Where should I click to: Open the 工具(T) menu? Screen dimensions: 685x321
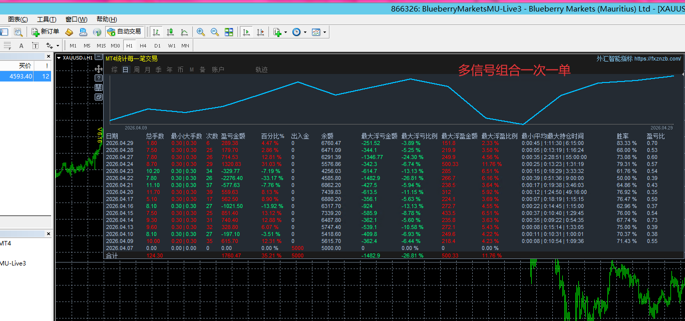click(x=47, y=19)
